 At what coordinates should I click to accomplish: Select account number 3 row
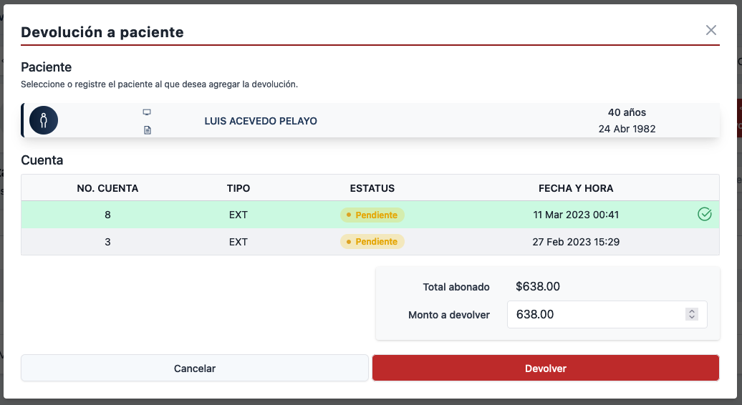(x=107, y=242)
